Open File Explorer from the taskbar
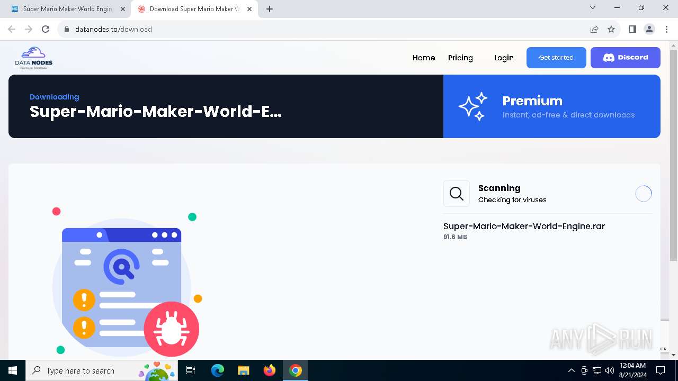The image size is (678, 381). 243,370
